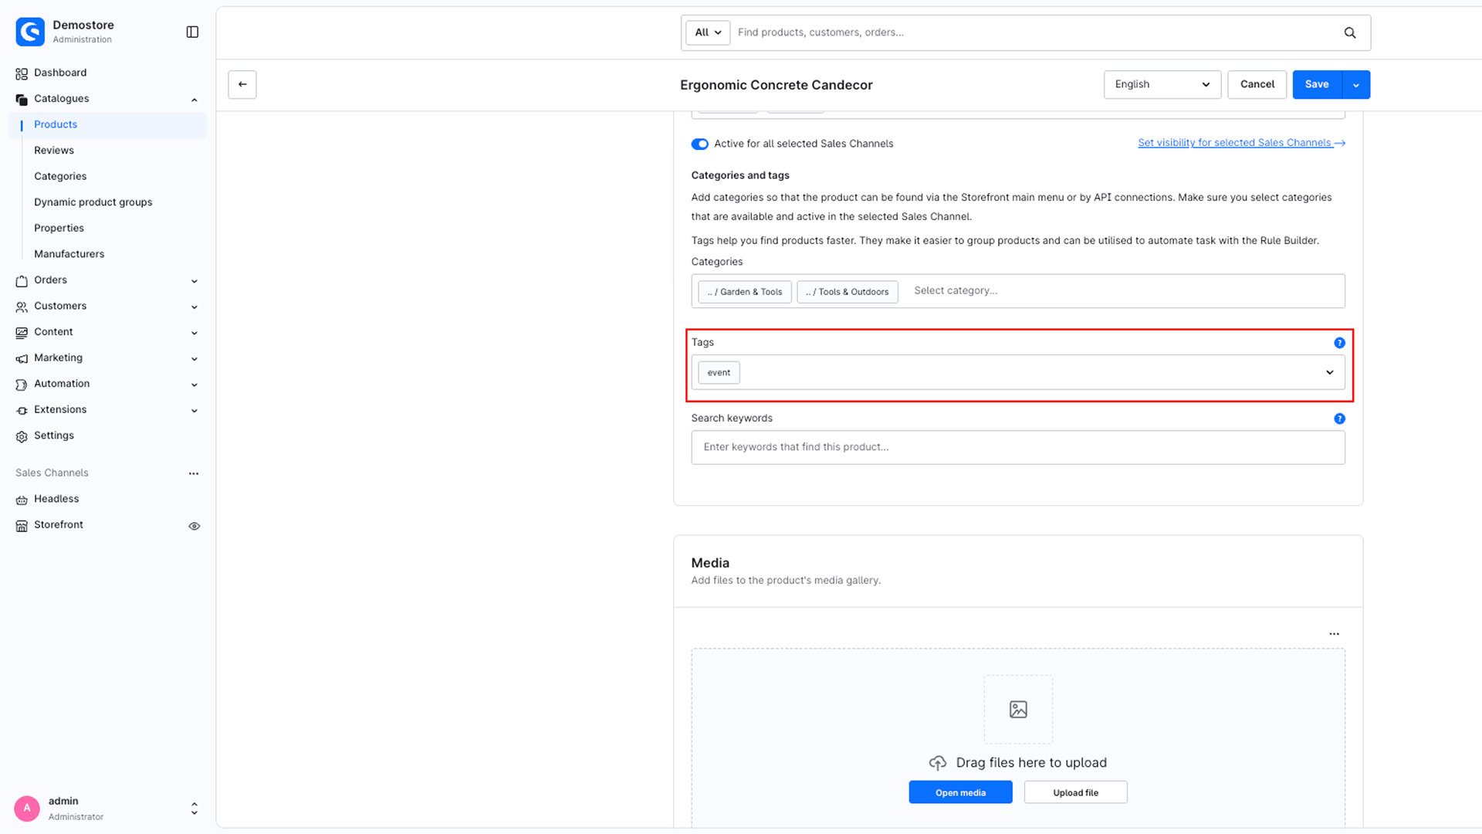This screenshot has height=834, width=1482.
Task: Open the English language dropdown
Action: (1162, 85)
